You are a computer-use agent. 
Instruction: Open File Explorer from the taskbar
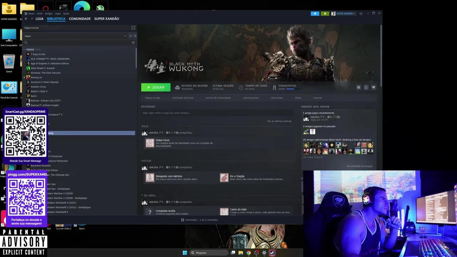241,253
